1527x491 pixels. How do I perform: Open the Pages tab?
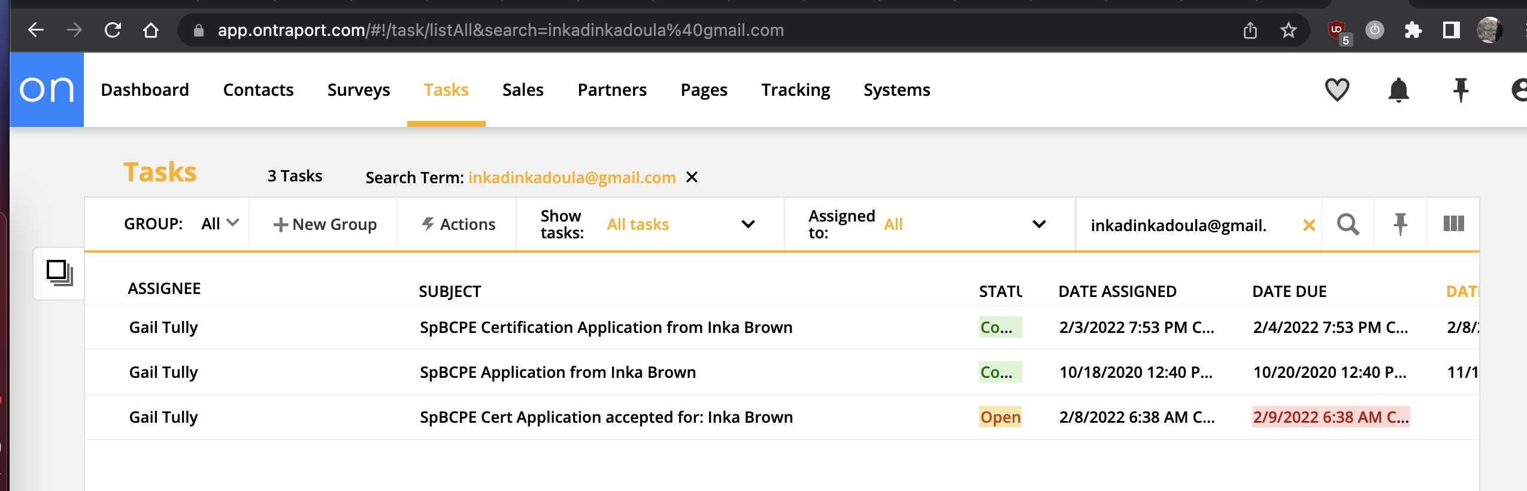(x=704, y=90)
